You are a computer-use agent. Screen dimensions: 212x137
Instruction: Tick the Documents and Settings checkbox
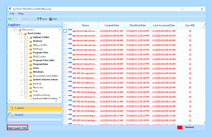[x=26, y=76]
